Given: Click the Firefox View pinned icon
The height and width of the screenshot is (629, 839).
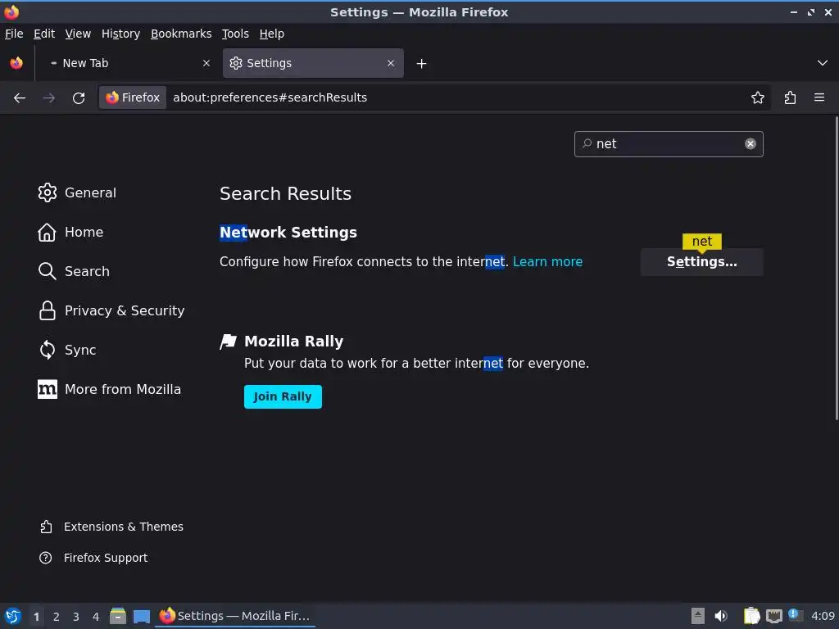Looking at the screenshot, I should 16,63.
